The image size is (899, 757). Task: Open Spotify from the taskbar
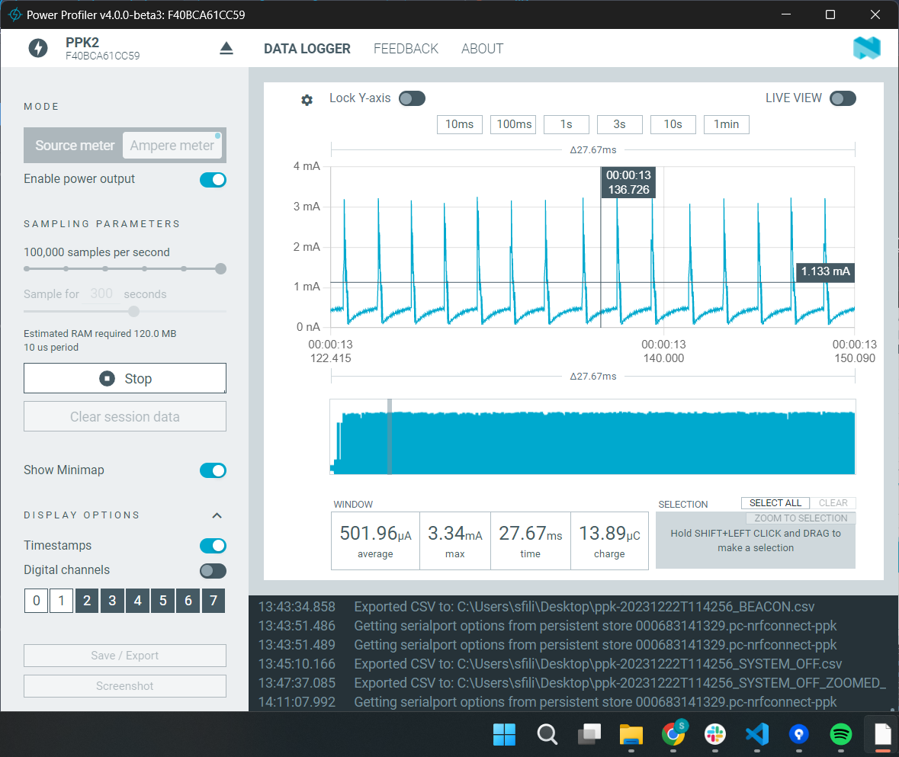(840, 734)
